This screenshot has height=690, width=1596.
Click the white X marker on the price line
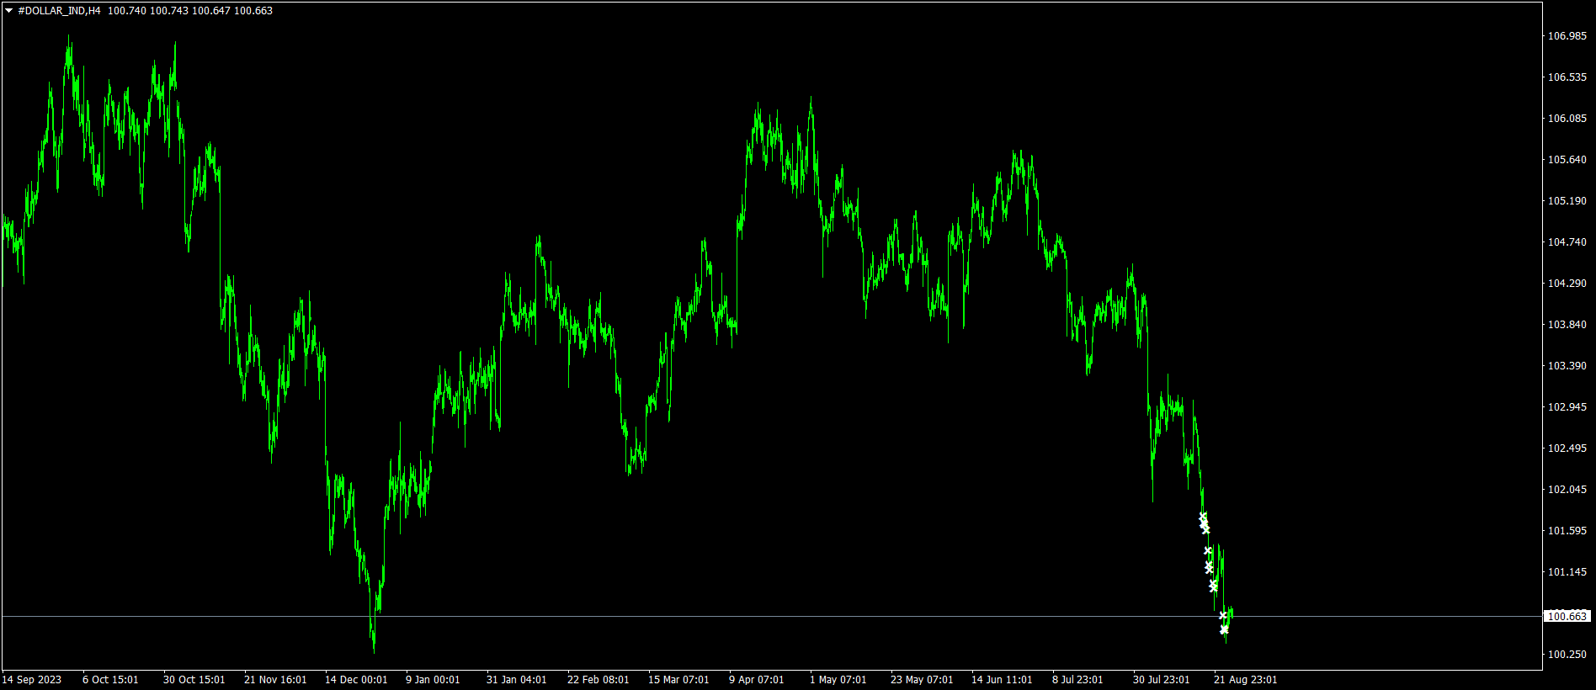tap(1223, 616)
